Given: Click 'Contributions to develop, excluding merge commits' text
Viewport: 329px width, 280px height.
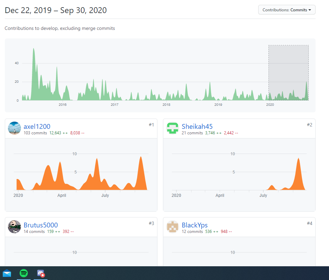Looking at the screenshot, I should pos(60,28).
